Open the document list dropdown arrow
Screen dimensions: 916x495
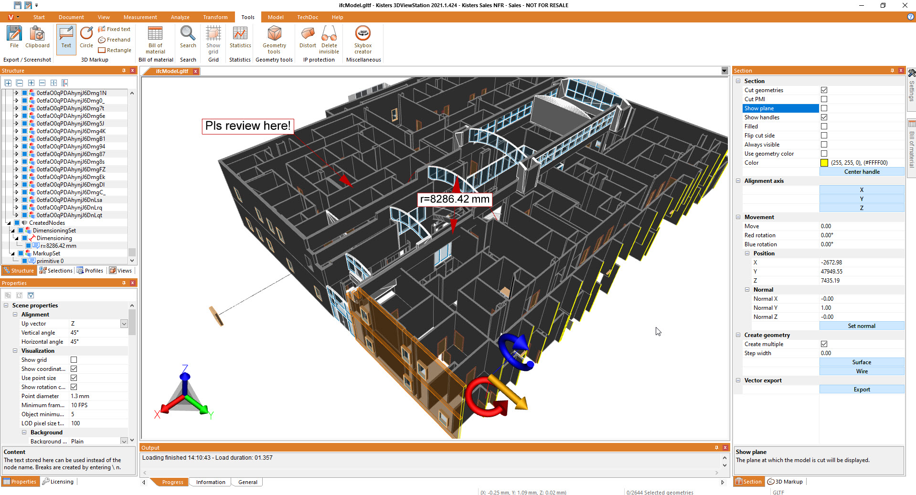[724, 71]
